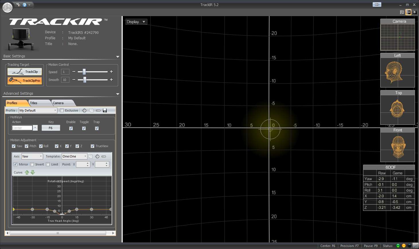The image size is (419, 249).
Task: Copy the current profile icon
Action: click(91, 110)
